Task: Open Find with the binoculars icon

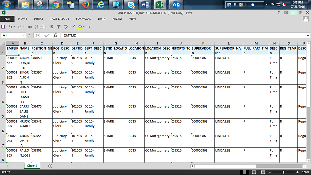Action: [x=52, y=27]
